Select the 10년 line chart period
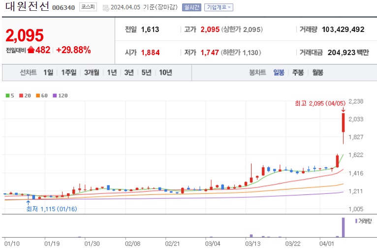This screenshot has width=377, height=250. [165, 72]
